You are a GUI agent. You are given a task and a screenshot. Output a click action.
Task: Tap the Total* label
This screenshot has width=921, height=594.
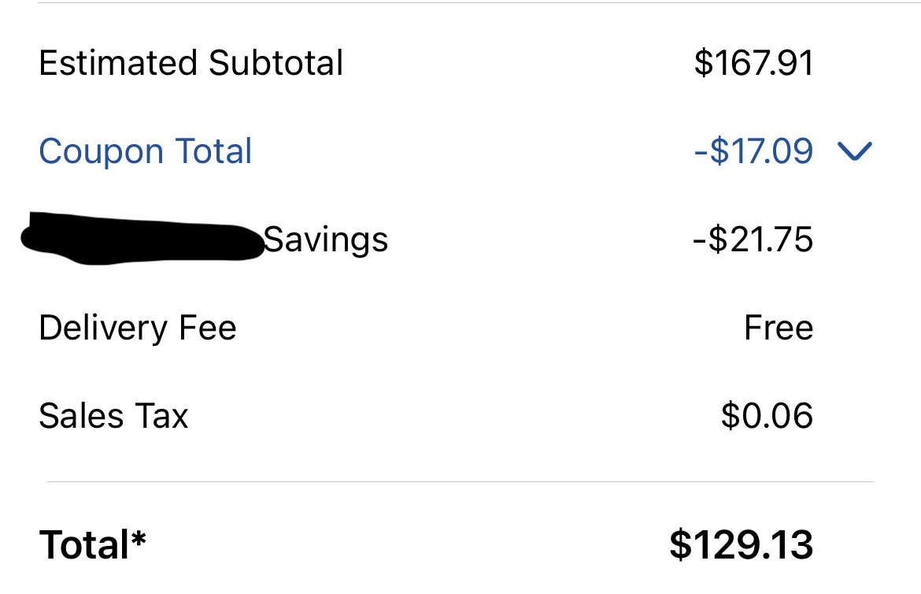92,544
